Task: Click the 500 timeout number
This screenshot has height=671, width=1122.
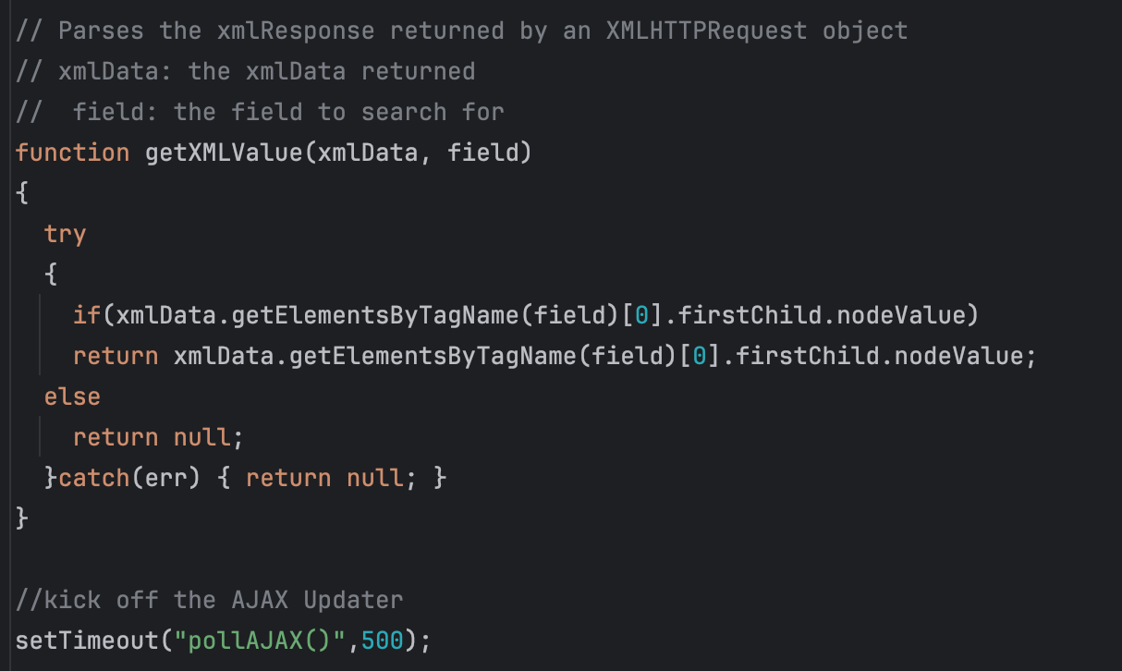Action: click(382, 640)
